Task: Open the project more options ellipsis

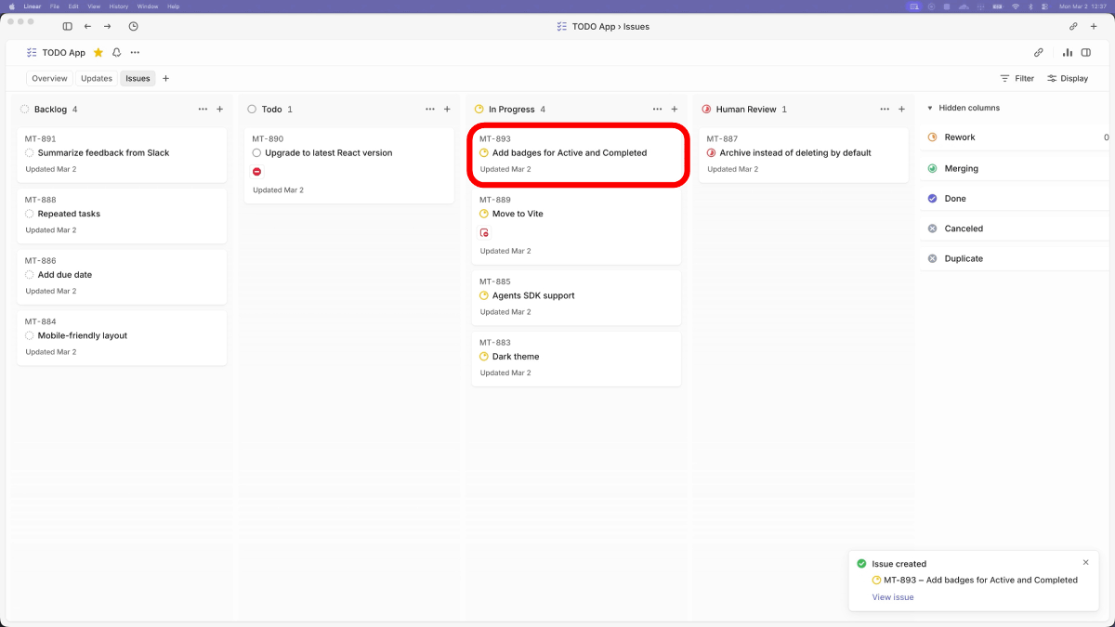Action: pos(135,53)
